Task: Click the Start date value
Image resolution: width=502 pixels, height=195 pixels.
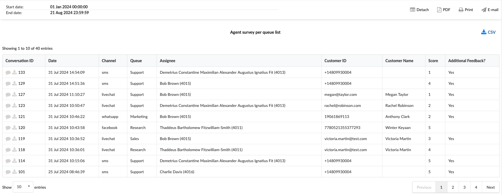Action: point(69,7)
